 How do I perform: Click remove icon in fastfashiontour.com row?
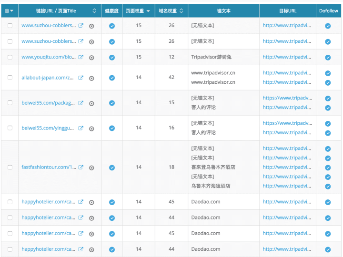point(91,168)
